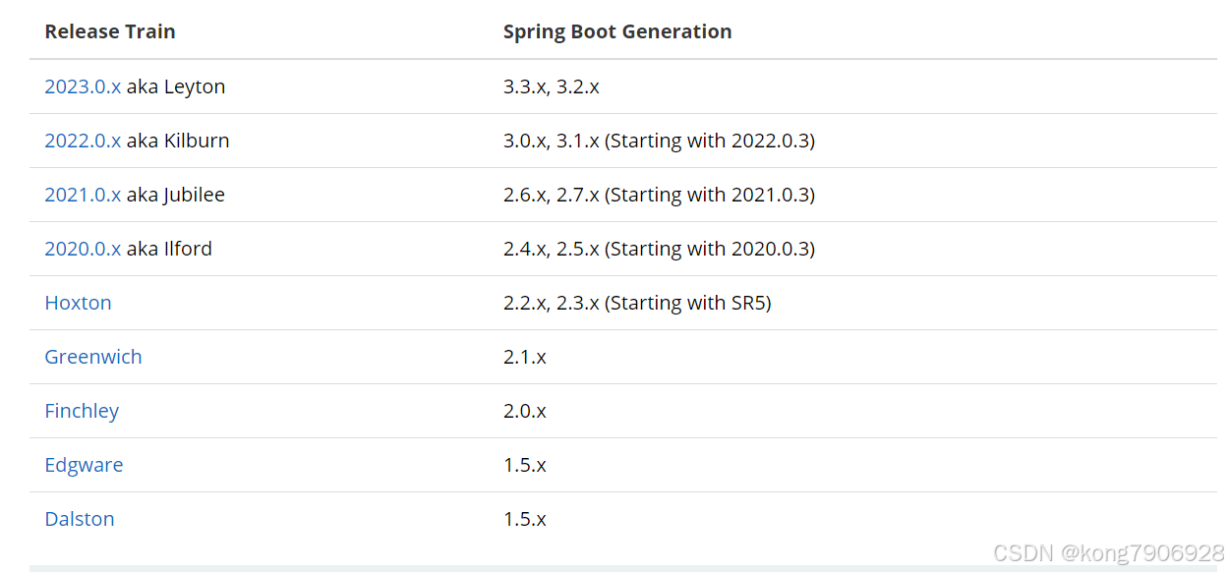Open the Dalston release train link
The width and height of the screenshot is (1228, 572).
[x=80, y=519]
